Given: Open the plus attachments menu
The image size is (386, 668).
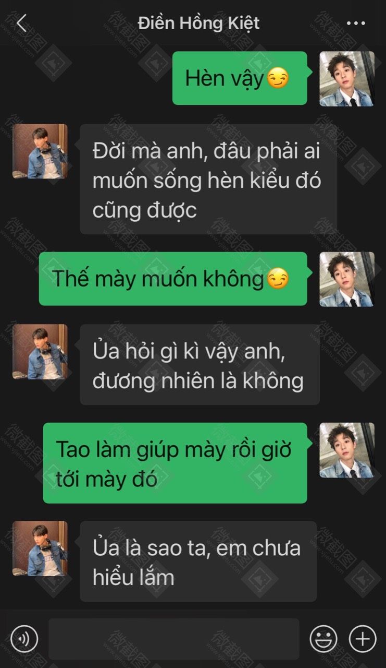Looking at the screenshot, I should (363, 638).
